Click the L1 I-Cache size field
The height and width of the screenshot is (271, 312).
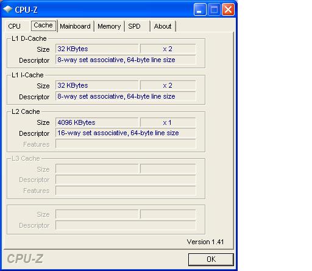(97, 85)
